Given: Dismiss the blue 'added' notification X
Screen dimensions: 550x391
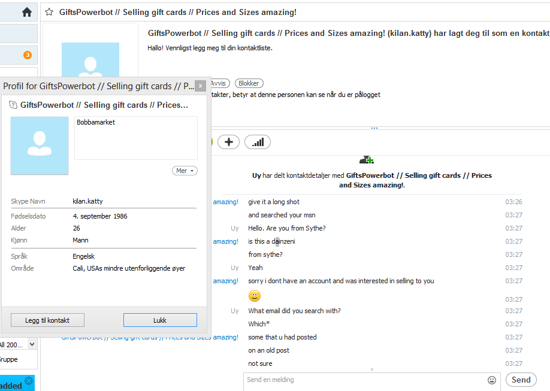Looking at the screenshot, I should (x=29, y=380).
